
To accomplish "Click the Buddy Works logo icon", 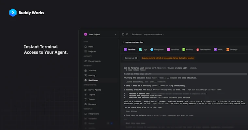I will point(13,13).
